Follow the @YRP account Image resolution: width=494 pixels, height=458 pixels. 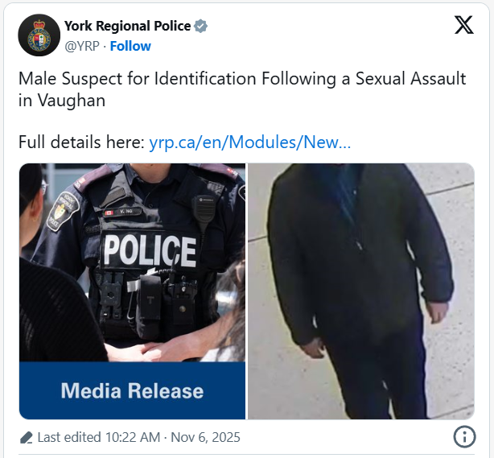130,47
